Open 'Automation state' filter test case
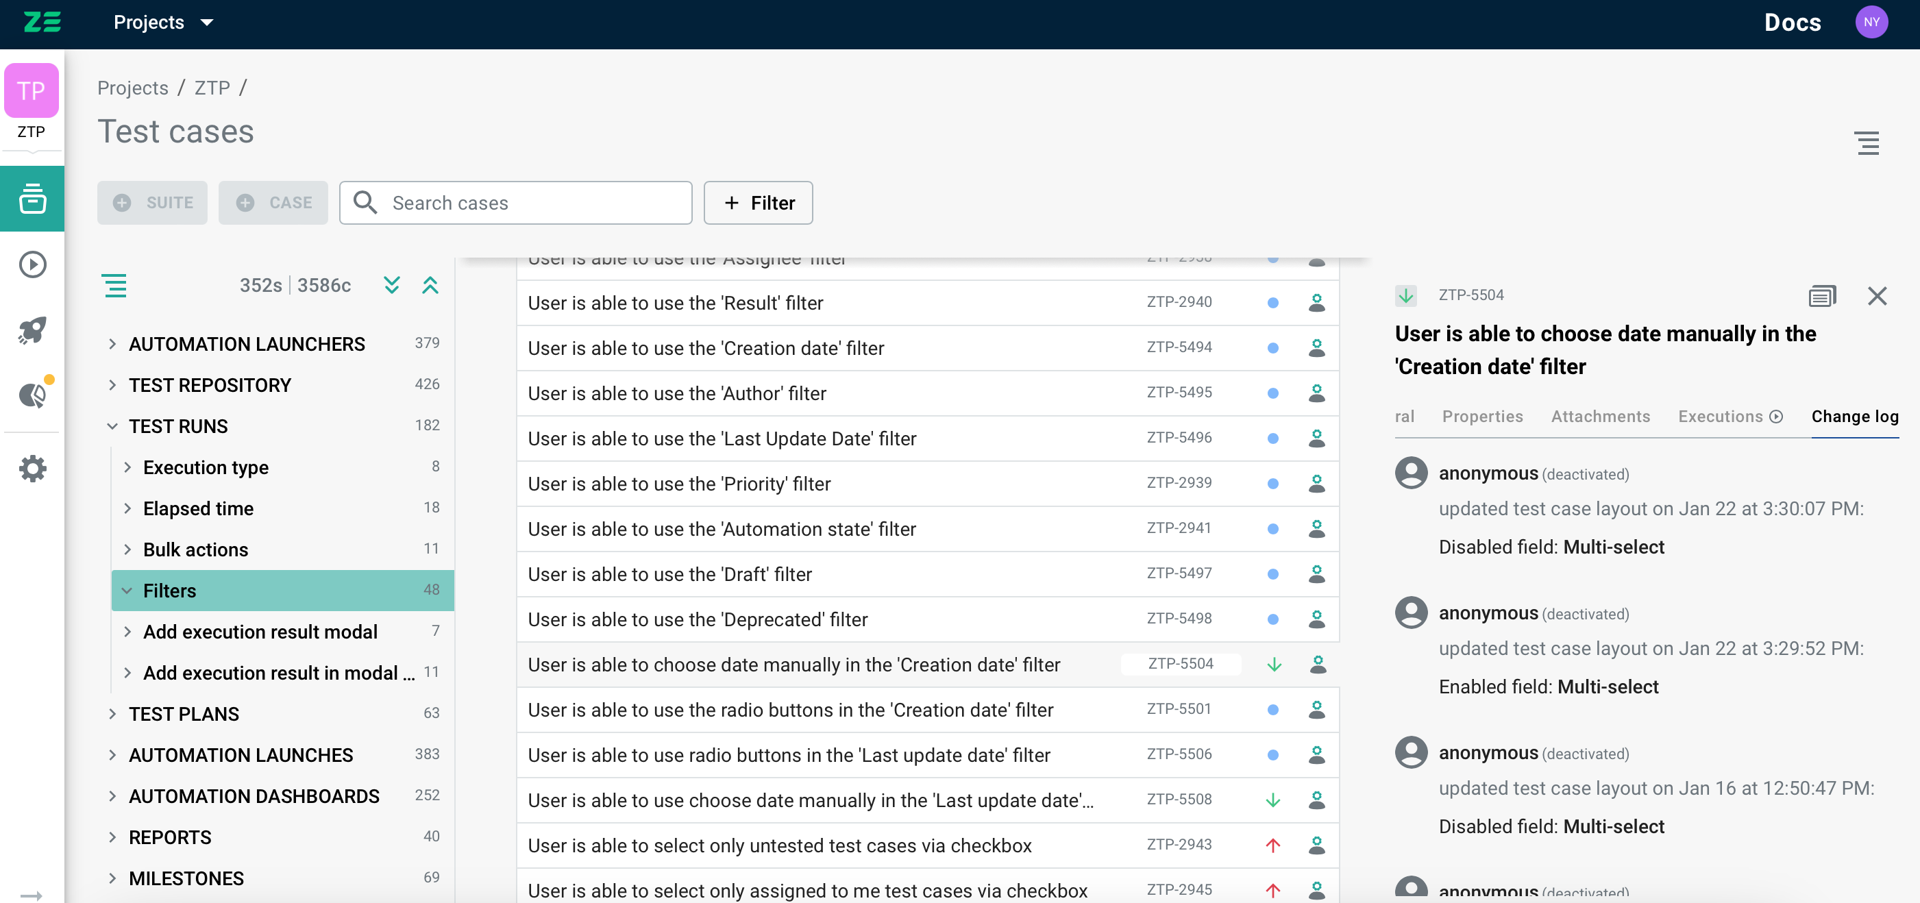This screenshot has width=1920, height=903. click(722, 529)
